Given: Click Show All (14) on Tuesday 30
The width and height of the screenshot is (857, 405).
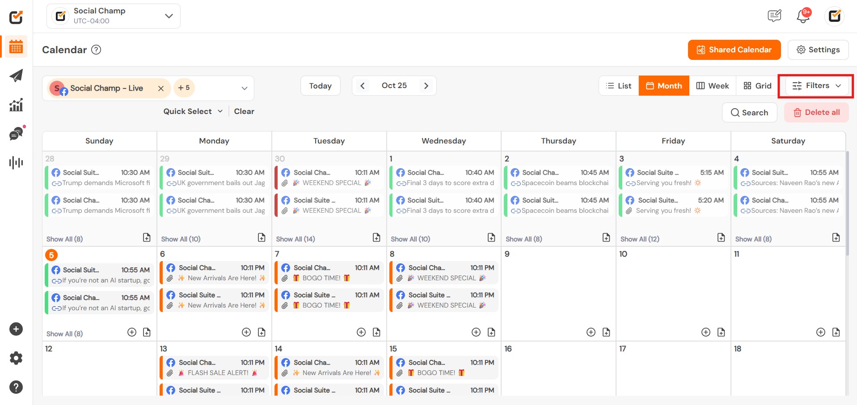Looking at the screenshot, I should (296, 239).
